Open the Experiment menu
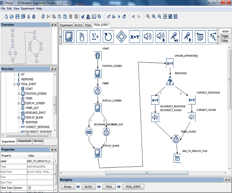 click(x=28, y=8)
